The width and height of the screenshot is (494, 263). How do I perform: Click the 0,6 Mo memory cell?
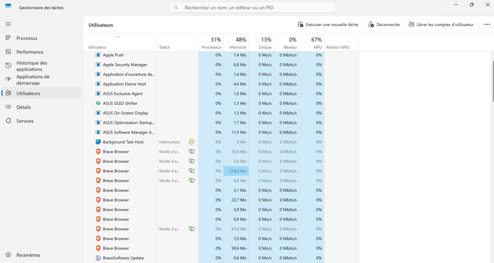[x=236, y=258]
